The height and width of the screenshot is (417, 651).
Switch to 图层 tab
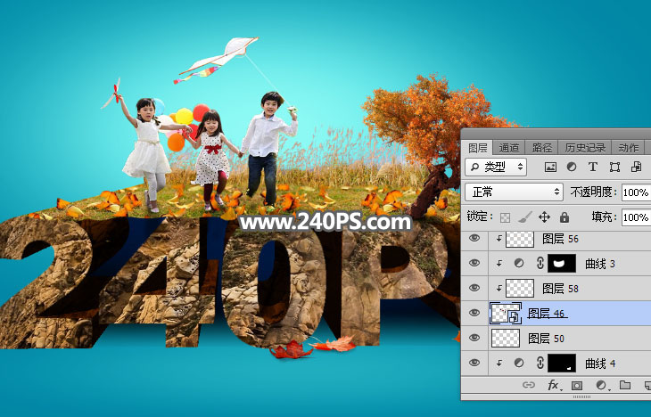click(477, 148)
